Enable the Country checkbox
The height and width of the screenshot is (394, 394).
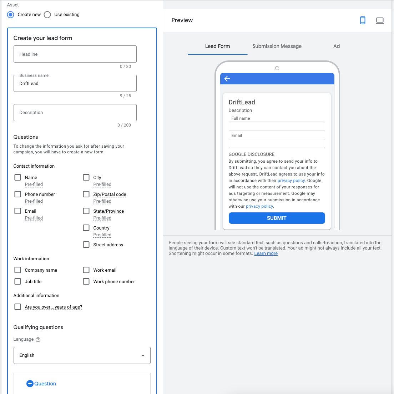[x=86, y=227]
